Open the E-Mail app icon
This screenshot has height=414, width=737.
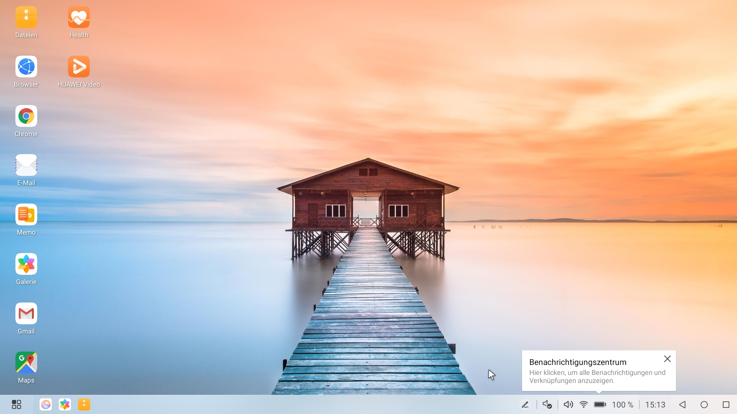[26, 165]
